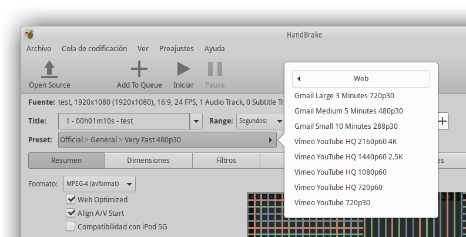Click the Open Source upload icon
The height and width of the screenshot is (237, 466).
[x=49, y=69]
